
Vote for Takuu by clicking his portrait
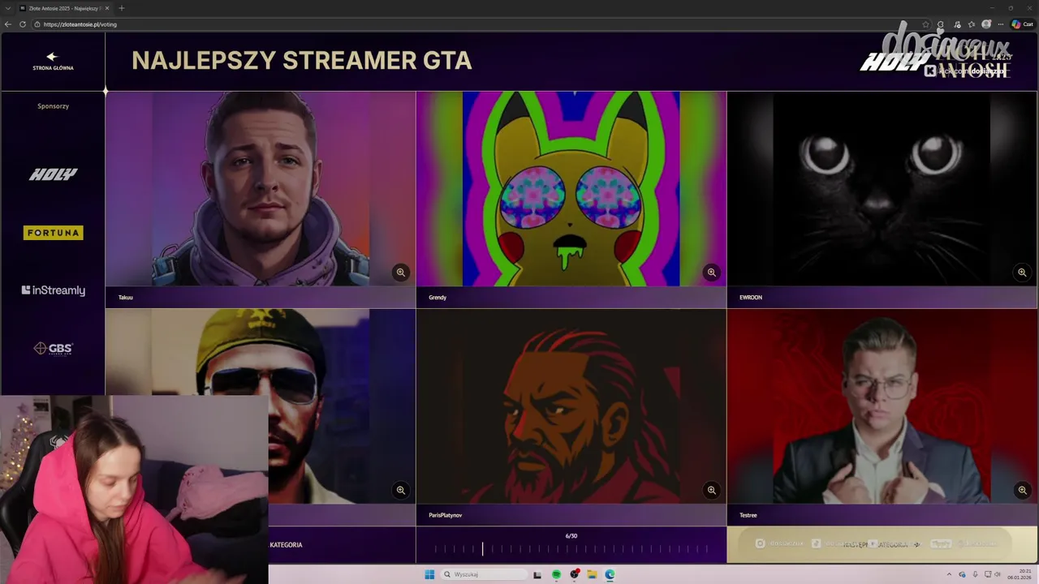[261, 188]
